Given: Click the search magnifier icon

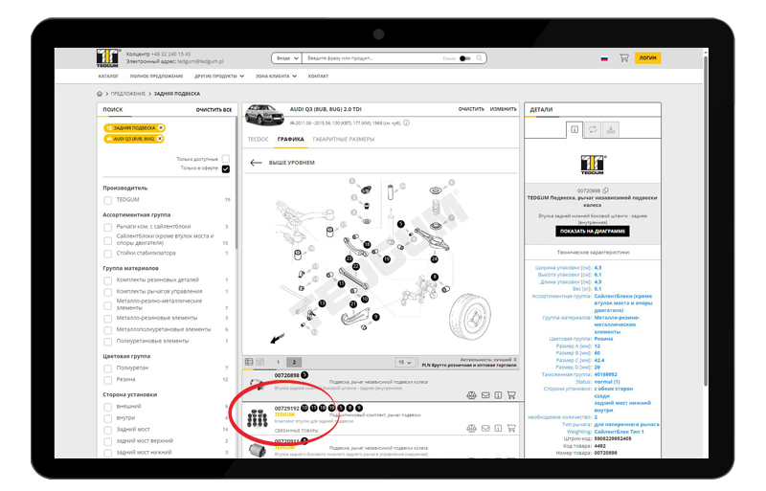Looking at the screenshot, I should (480, 58).
